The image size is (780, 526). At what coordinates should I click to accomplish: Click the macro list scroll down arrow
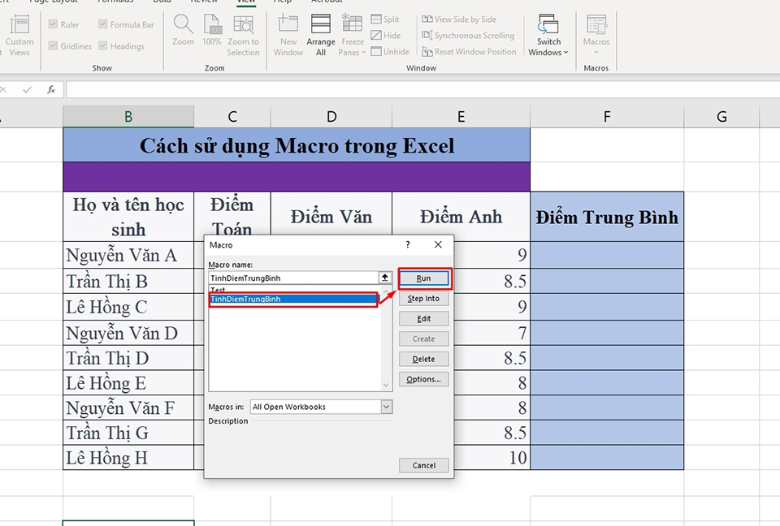[386, 386]
